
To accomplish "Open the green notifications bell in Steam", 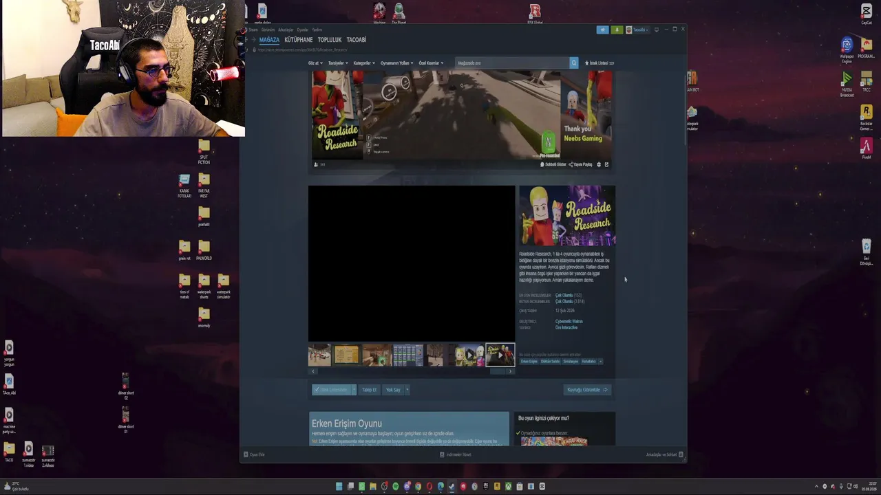I will 617,30.
